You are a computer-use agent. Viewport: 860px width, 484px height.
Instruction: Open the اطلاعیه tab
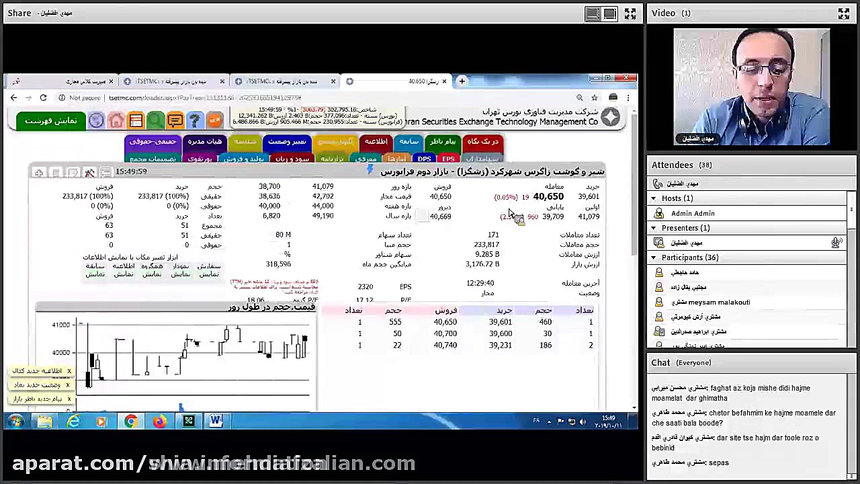tap(376, 142)
